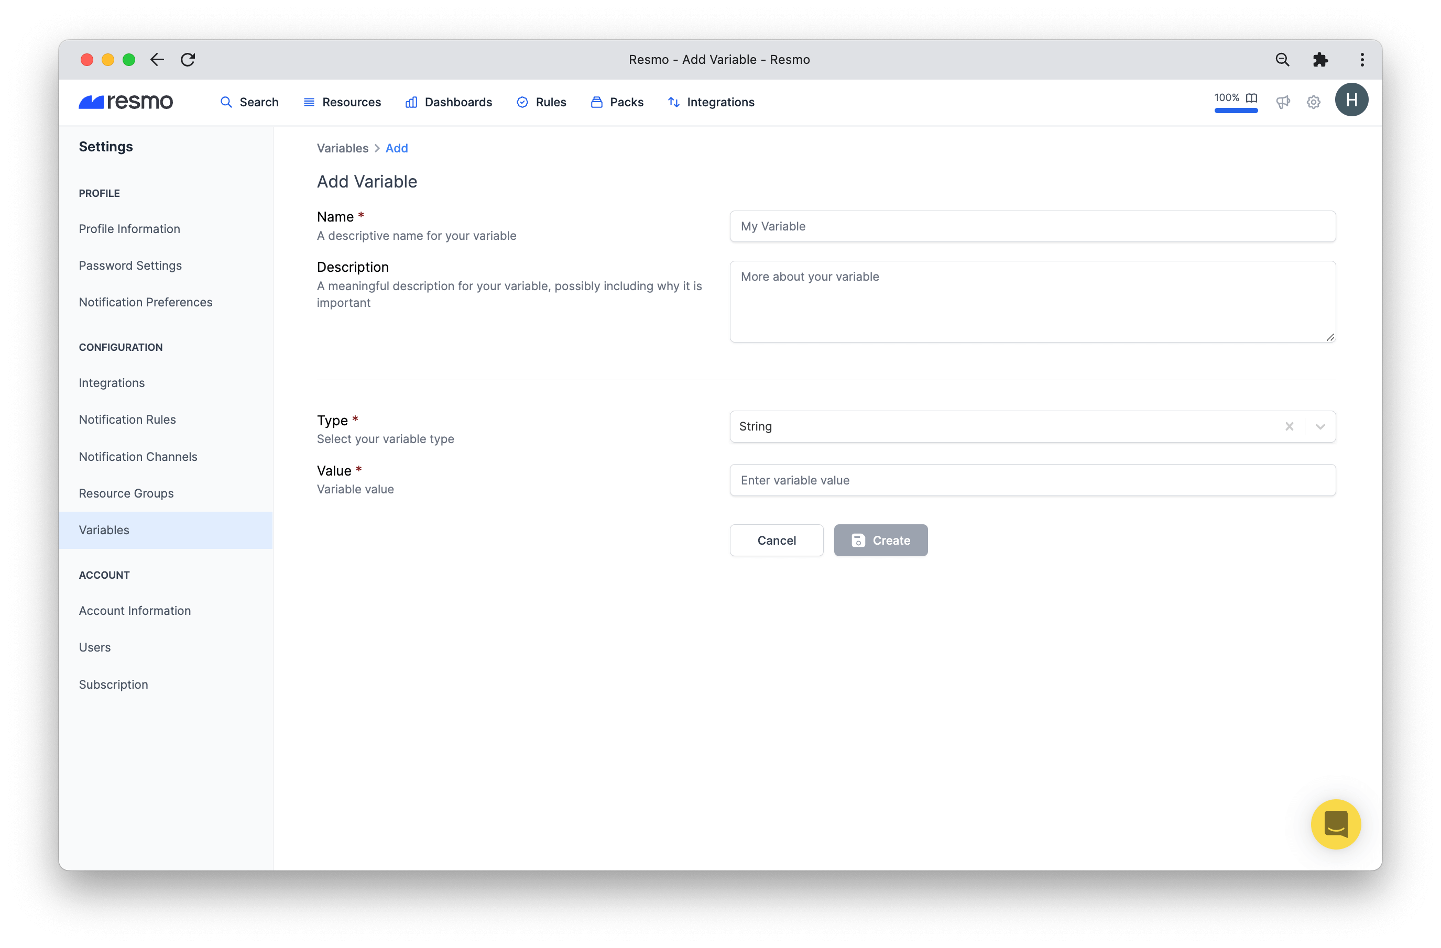The image size is (1441, 948).
Task: Click the onboarding 100% progress bar
Action: coord(1236,110)
